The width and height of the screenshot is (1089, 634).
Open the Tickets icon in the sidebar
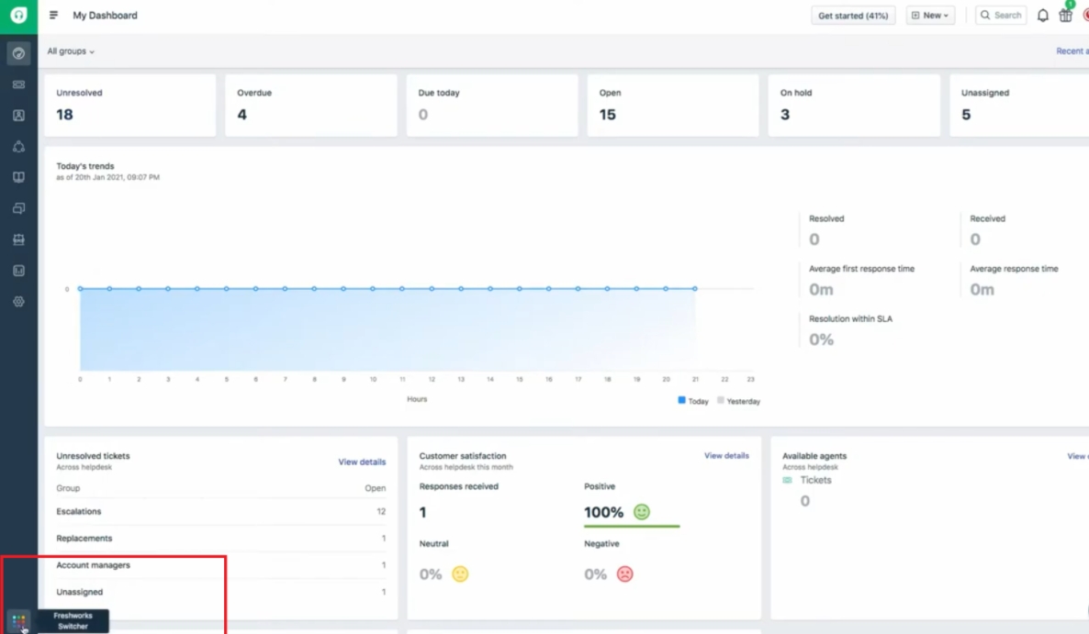click(18, 84)
